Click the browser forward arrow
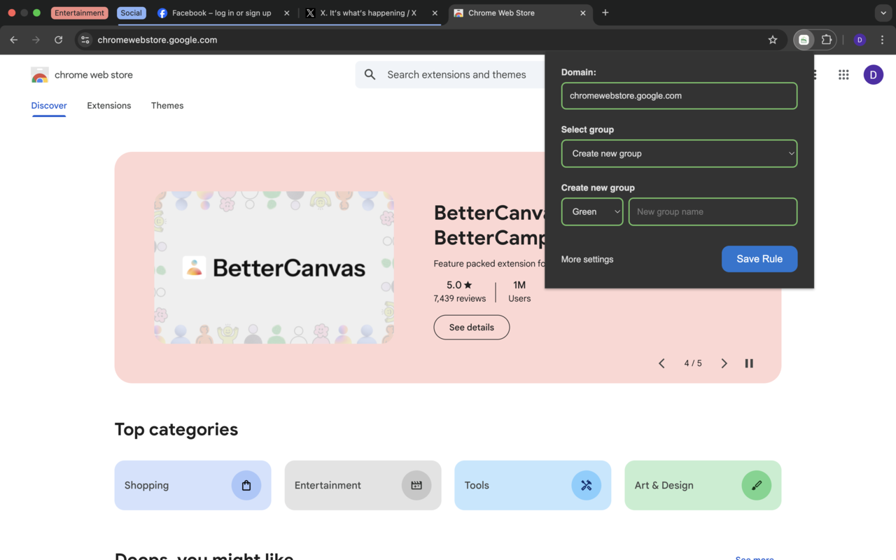This screenshot has width=896, height=560. click(36, 40)
